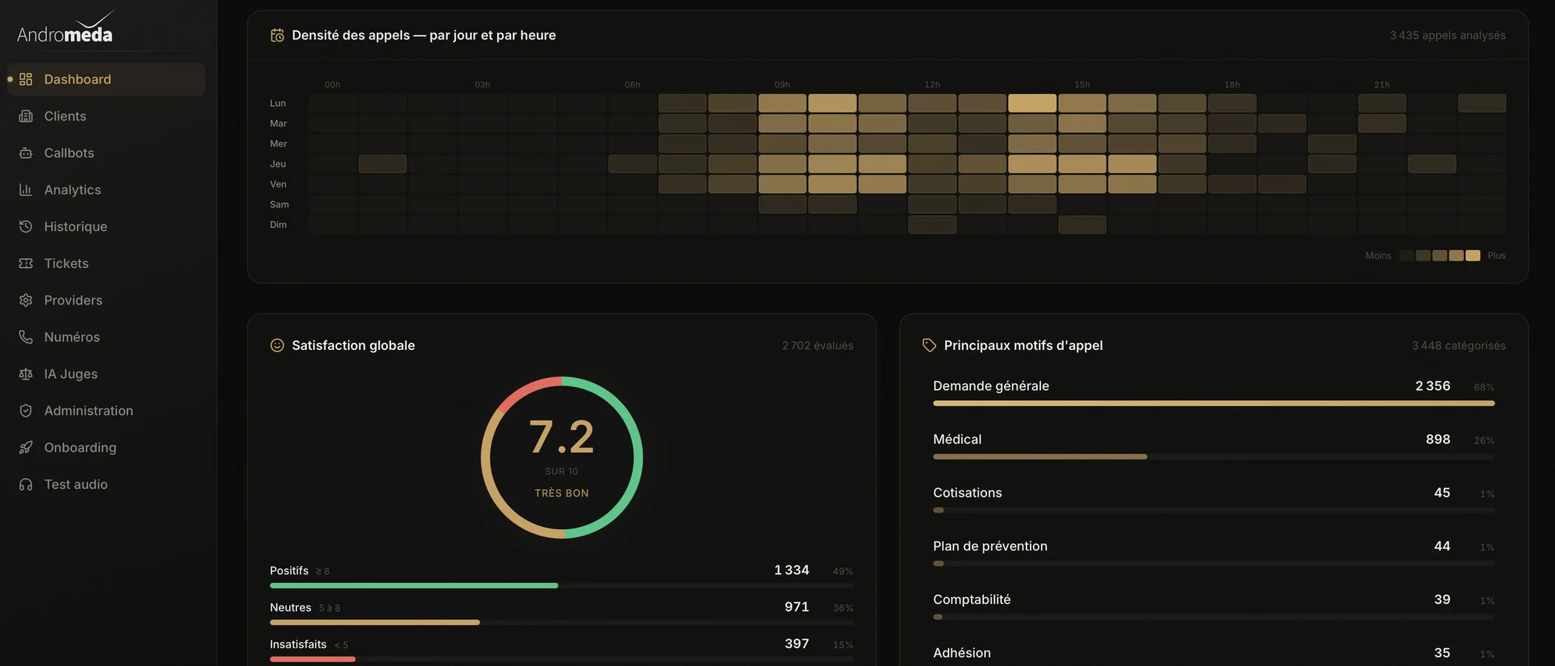Click the "Sam" row label in heatmap

pyautogui.click(x=279, y=204)
